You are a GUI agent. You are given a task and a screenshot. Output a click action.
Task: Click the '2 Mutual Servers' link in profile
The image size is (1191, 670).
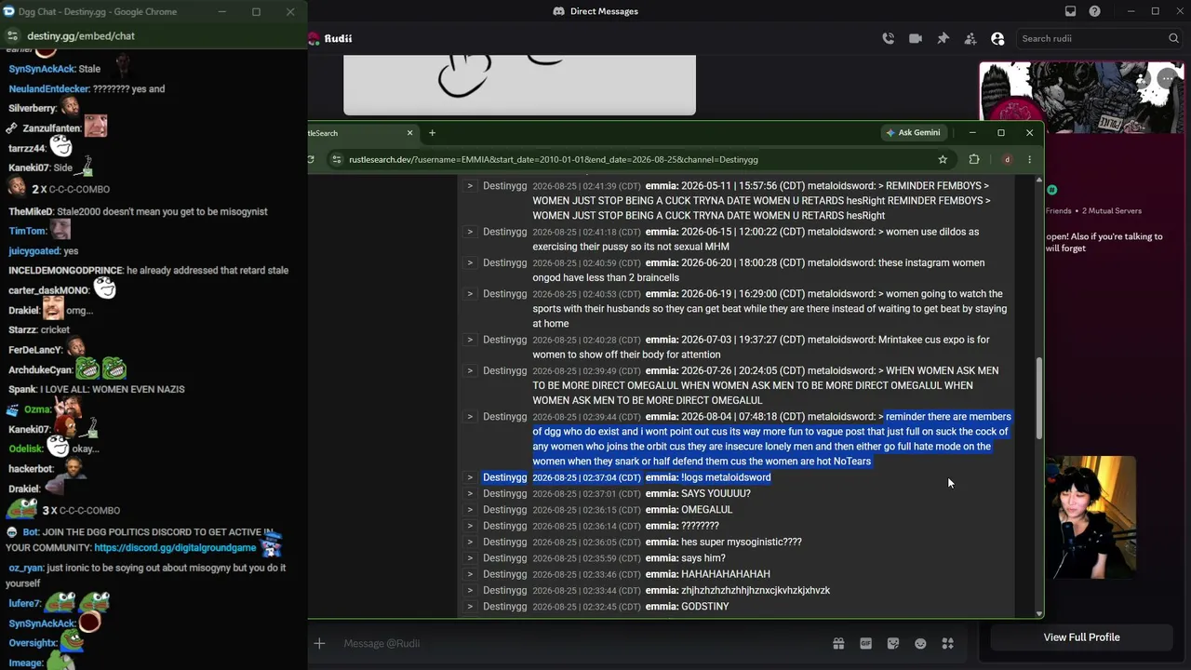pos(1112,211)
